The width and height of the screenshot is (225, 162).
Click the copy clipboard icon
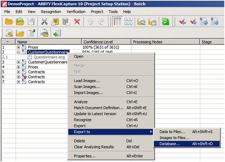[55, 22]
